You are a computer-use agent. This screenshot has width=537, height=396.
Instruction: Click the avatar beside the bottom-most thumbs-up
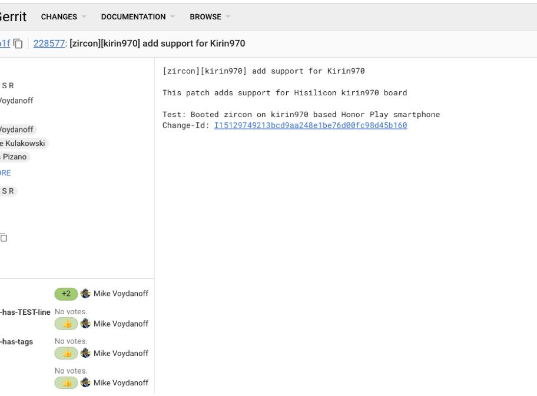[x=86, y=382]
